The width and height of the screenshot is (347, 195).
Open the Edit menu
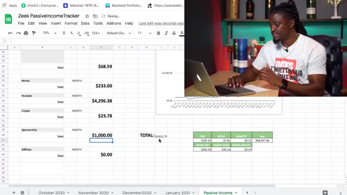(x=31, y=23)
